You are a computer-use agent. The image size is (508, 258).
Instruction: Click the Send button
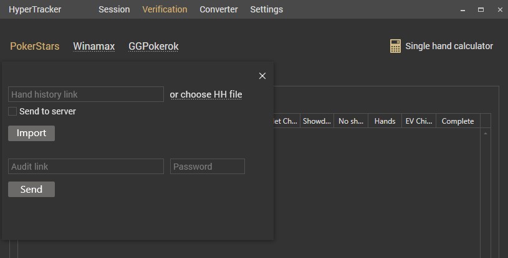31,189
